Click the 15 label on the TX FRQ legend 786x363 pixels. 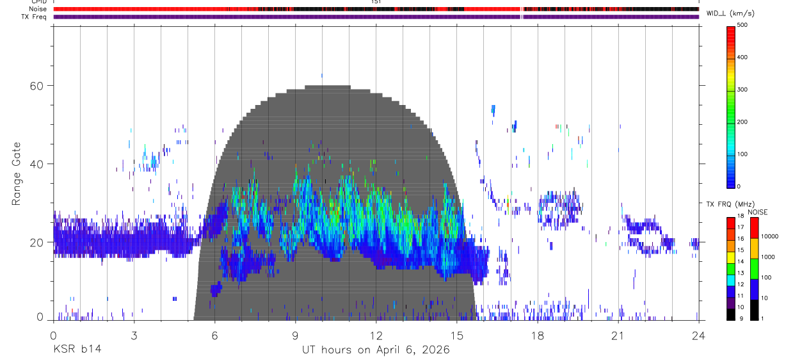pyautogui.click(x=740, y=250)
